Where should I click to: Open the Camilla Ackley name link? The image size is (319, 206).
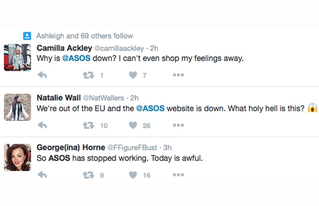tap(64, 48)
